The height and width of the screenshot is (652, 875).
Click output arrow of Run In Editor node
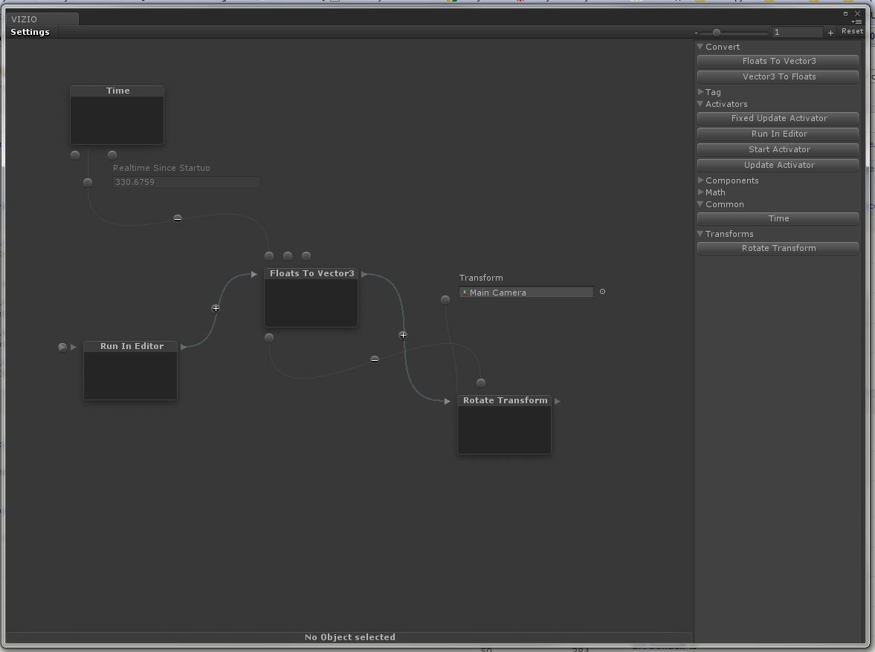[x=184, y=347]
